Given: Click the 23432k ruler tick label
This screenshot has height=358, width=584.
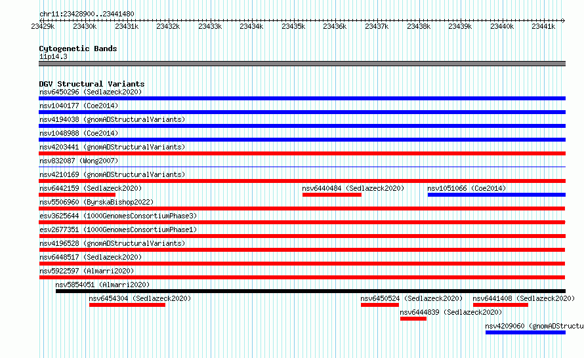Looking at the screenshot, I should [x=168, y=26].
